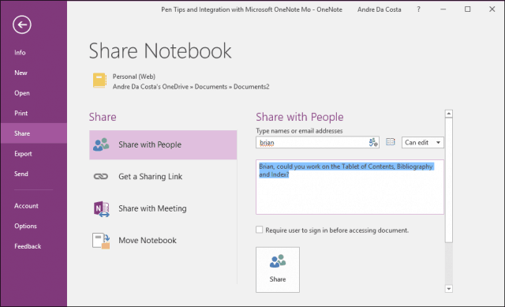Click the scrollbar up arrow

pos(449,114)
